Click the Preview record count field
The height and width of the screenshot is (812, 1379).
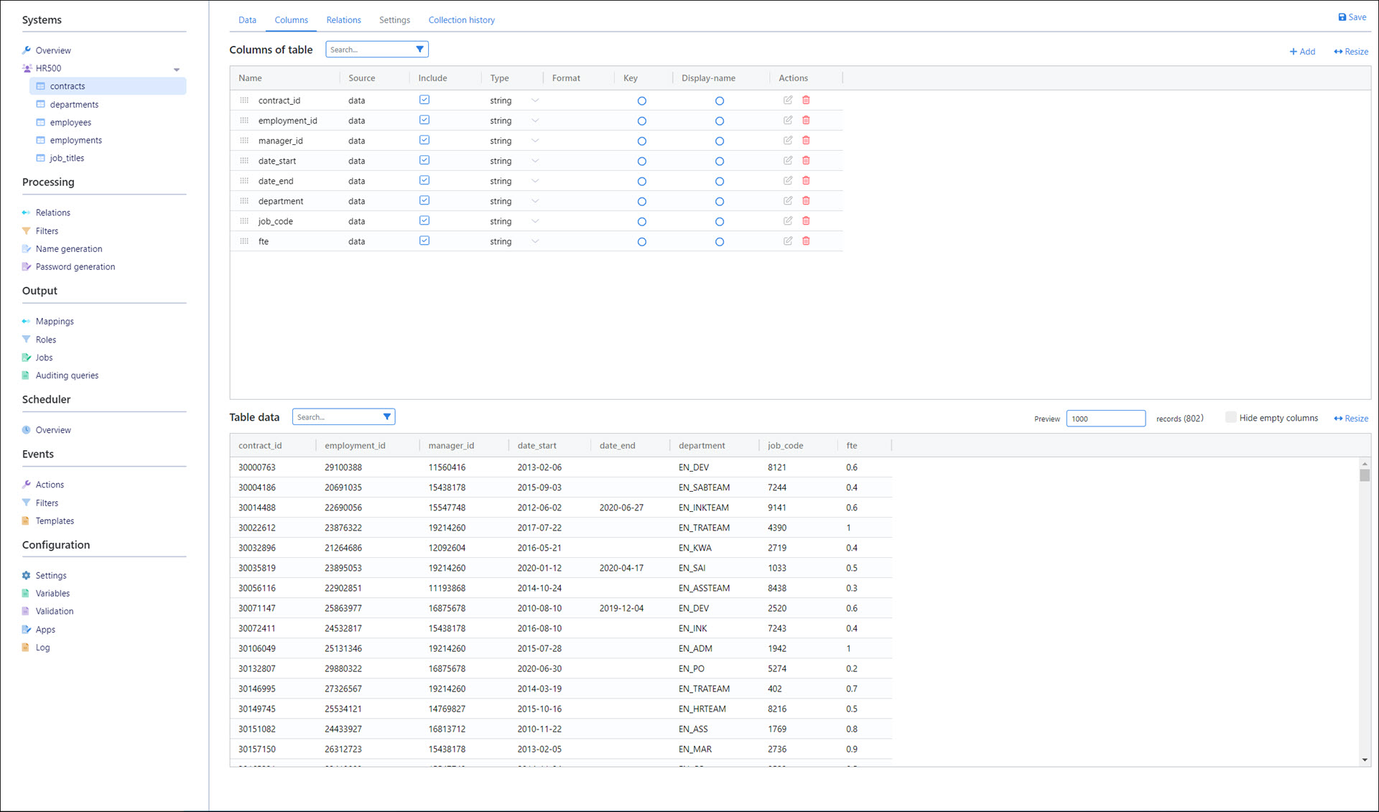pos(1105,419)
